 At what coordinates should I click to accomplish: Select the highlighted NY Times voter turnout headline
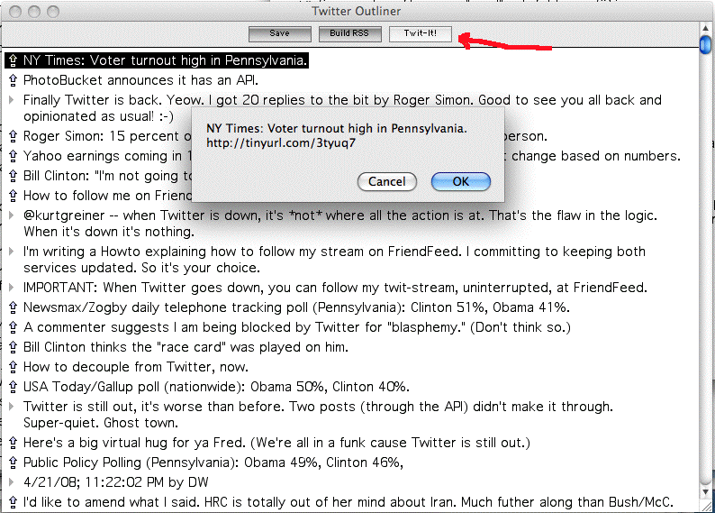166,61
